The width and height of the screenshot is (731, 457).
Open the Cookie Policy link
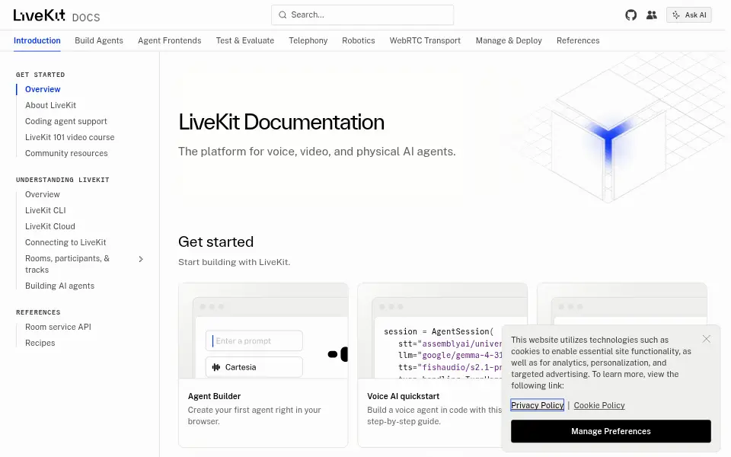(599, 405)
